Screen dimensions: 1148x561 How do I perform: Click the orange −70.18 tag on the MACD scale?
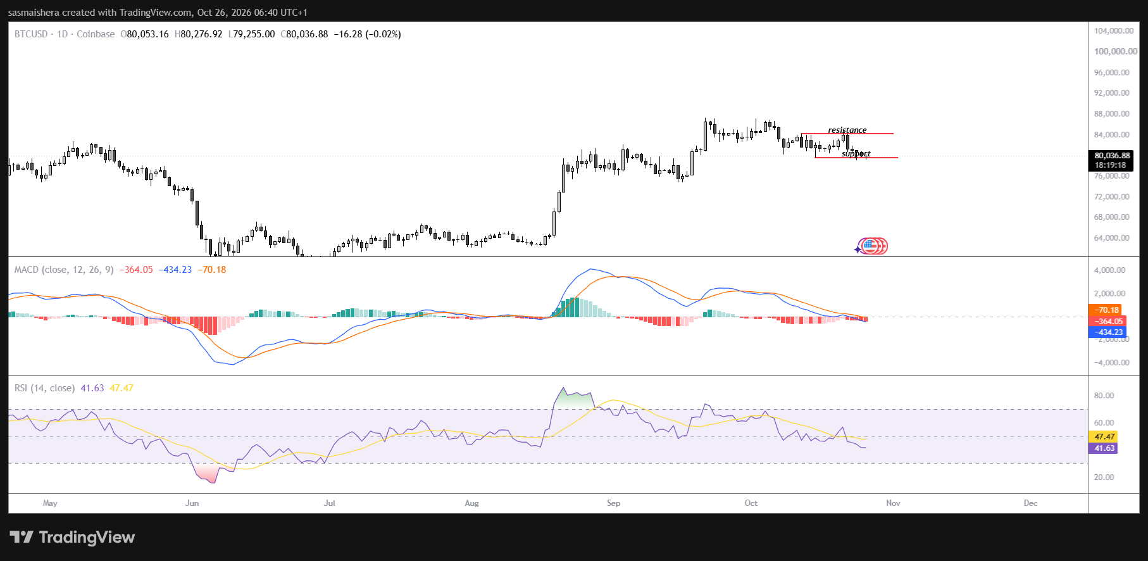[1106, 310]
